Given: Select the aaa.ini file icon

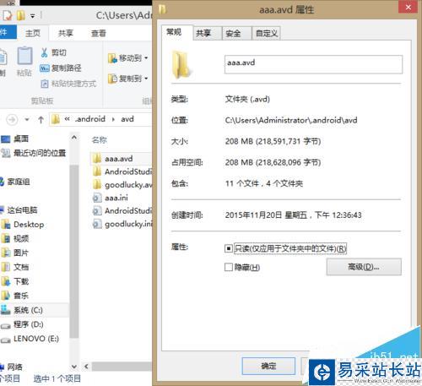Looking at the screenshot, I should 97,198.
